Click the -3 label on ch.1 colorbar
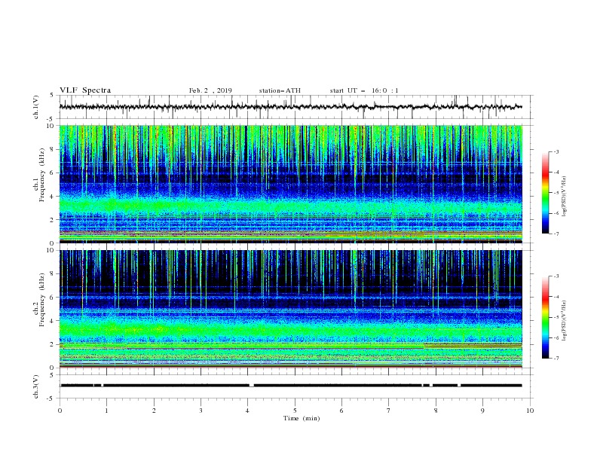The height and width of the screenshot is (461, 597). 556,152
